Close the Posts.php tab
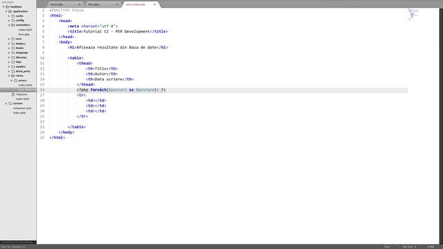The width and height of the screenshot is (443, 249). pos(80,5)
